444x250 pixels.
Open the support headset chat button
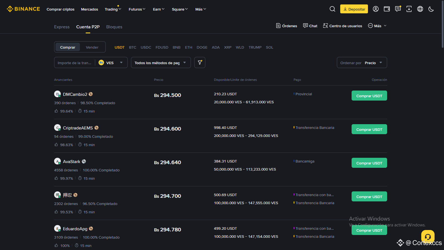[x=428, y=237]
